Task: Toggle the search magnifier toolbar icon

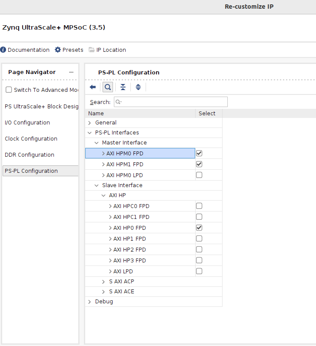Action: click(107, 87)
